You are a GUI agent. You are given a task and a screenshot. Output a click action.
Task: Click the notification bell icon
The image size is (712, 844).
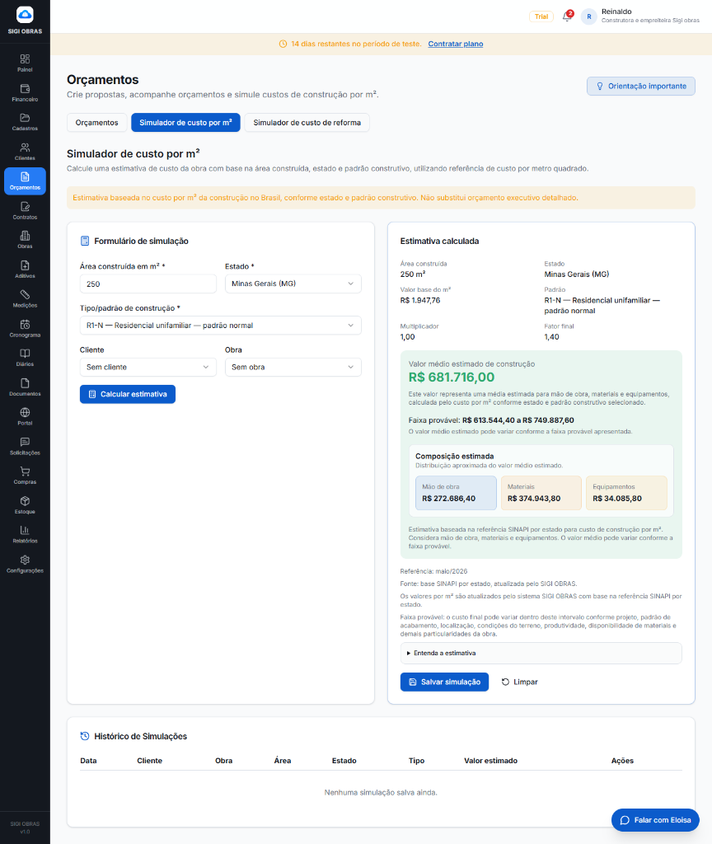567,16
